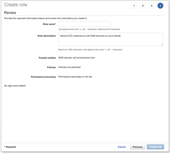
Task: Grab the Role description resize handle
Action: click(162, 45)
